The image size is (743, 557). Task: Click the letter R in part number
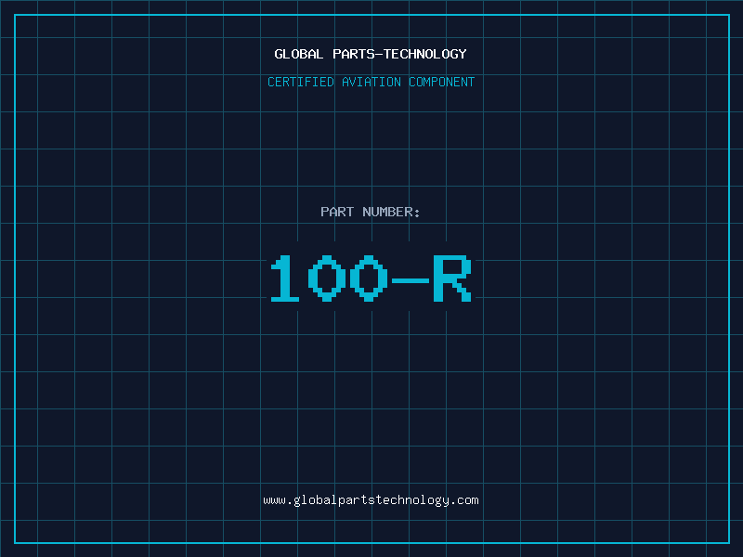tap(452, 278)
